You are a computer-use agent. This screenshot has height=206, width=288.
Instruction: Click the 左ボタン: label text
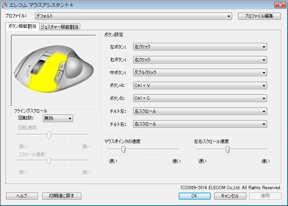(x=118, y=47)
